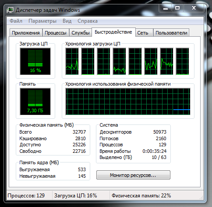This screenshot has width=212, height=207.
Task: Click the status bar Физическая память: 22% entry
Action: (x=141, y=196)
